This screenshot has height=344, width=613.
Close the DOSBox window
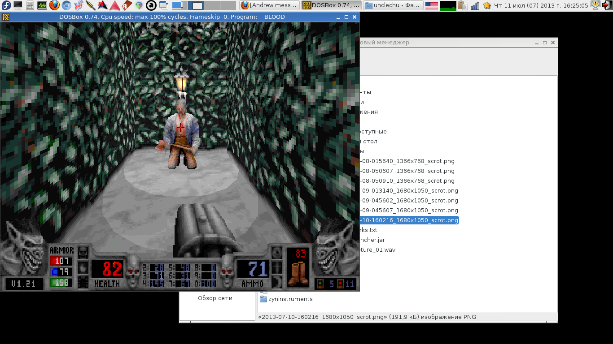point(355,17)
